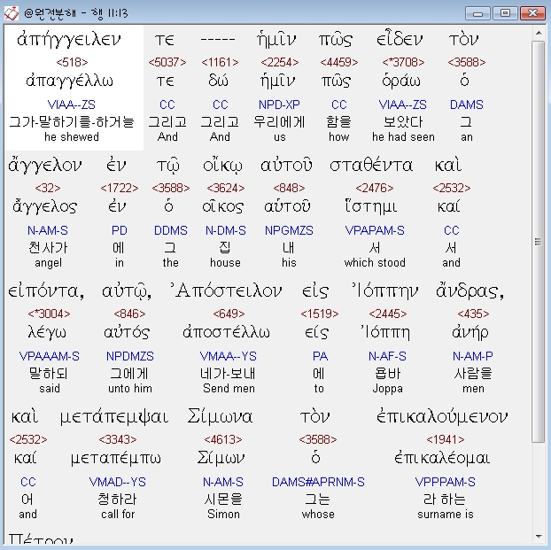Click Strong's number <848>
This screenshot has height=550, width=551.
click(289, 188)
